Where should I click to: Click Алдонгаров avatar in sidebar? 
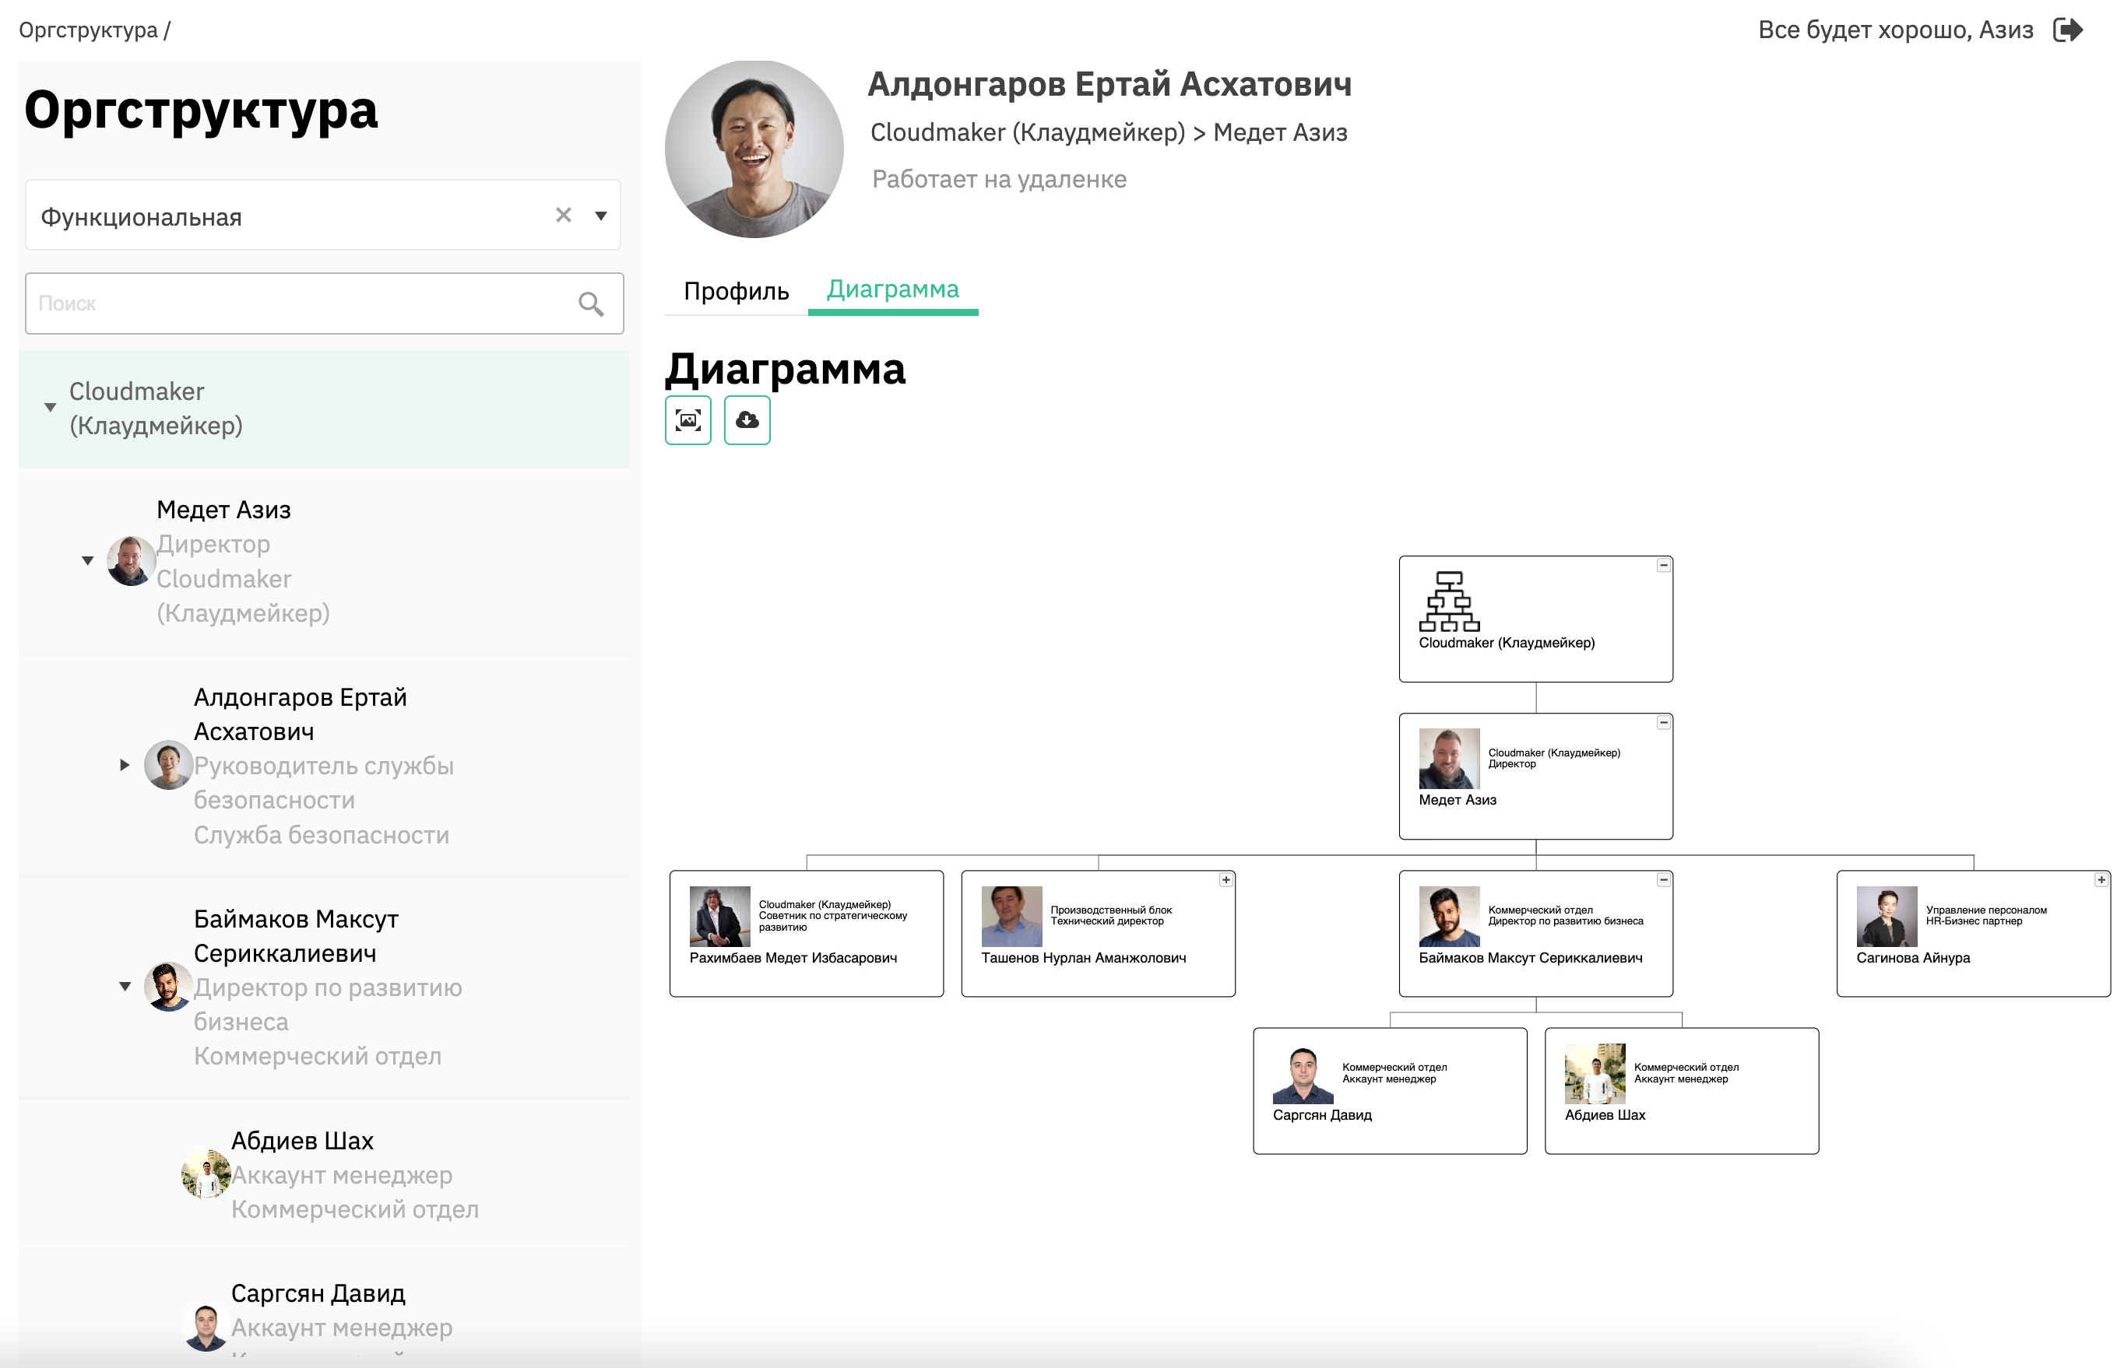pos(169,765)
